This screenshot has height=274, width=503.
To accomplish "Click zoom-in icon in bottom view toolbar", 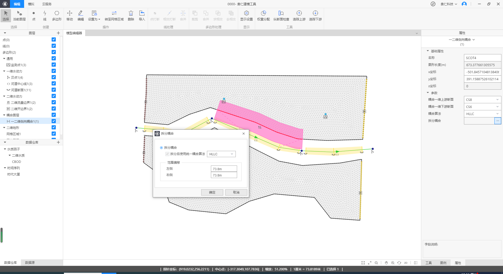I will point(393,263).
